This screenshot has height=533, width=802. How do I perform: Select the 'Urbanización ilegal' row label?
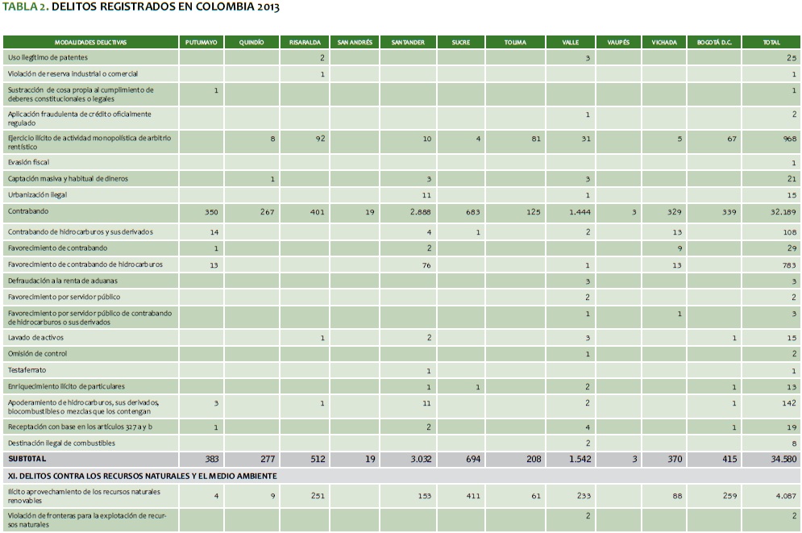click(38, 194)
